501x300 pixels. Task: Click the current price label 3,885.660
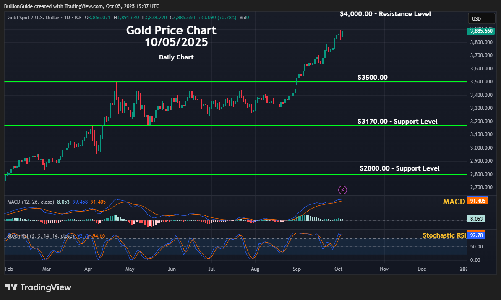[x=481, y=31]
